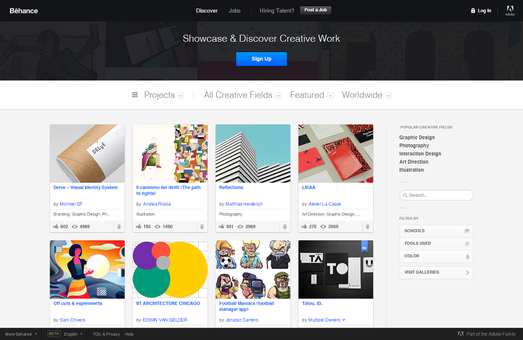The height and width of the screenshot is (340, 523).
Task: Click the eye views icon on Il cammino card
Action: coord(158,226)
